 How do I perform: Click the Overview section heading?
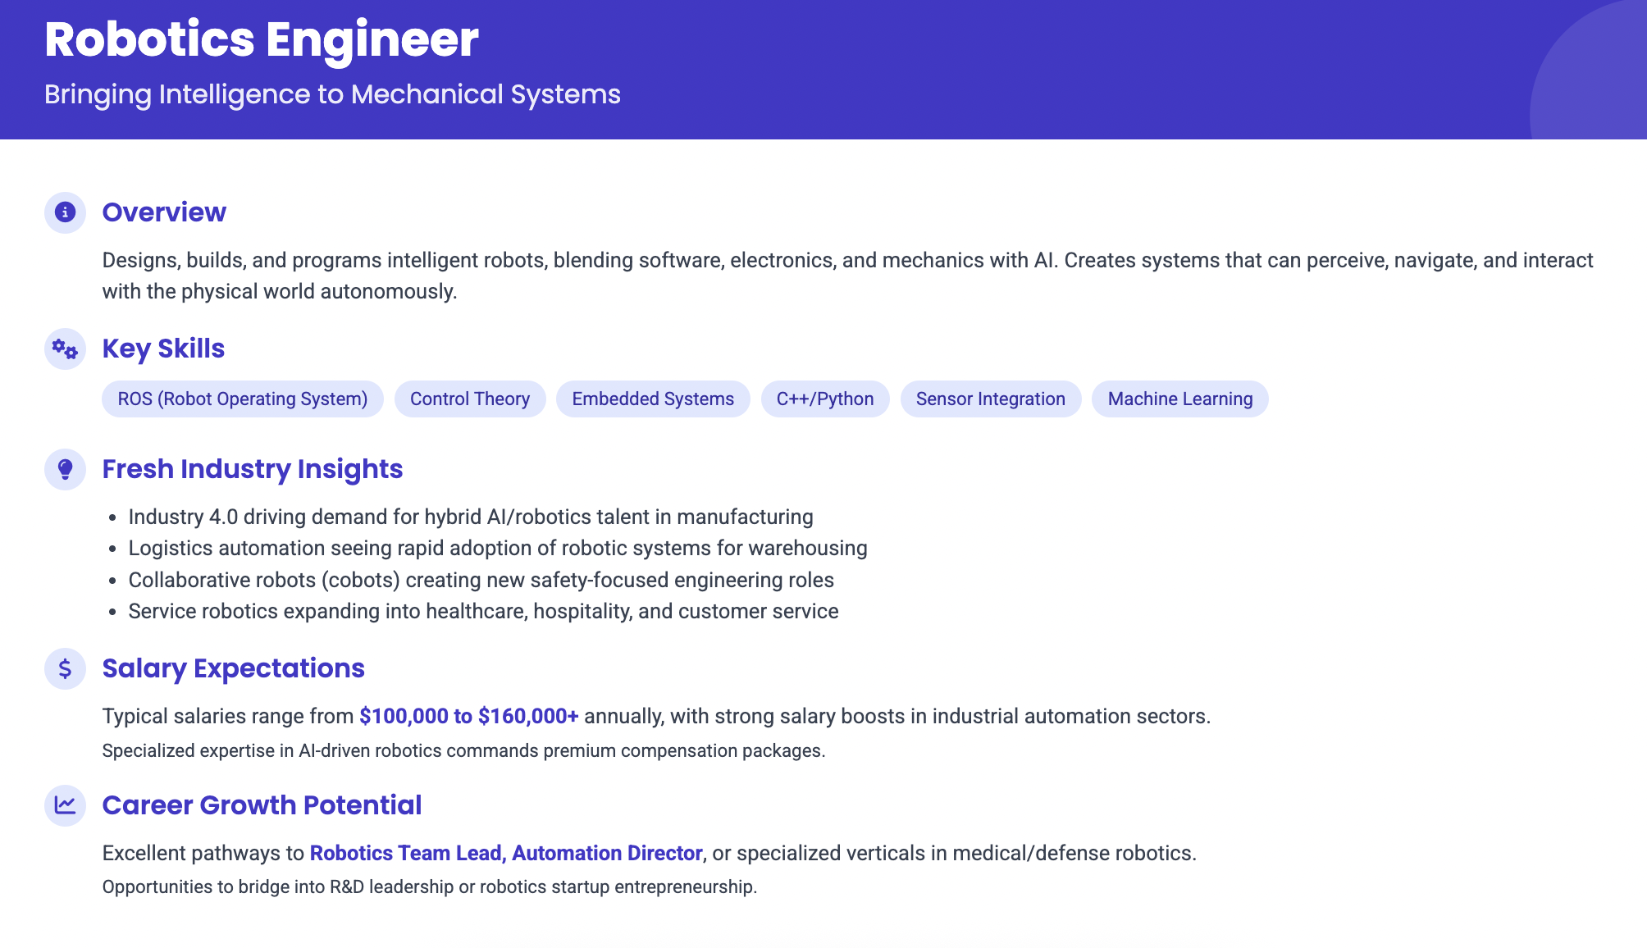click(164, 212)
